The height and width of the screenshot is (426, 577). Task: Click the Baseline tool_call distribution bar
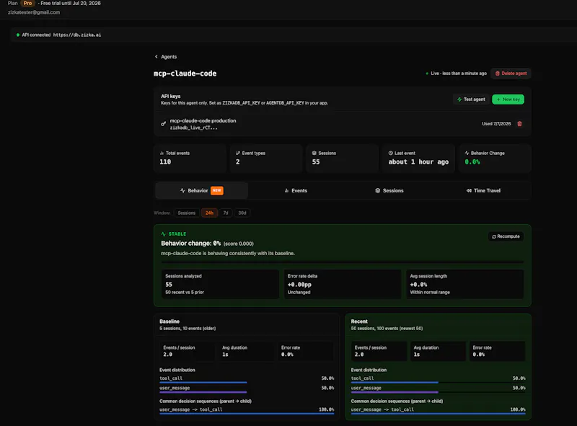(x=203, y=383)
